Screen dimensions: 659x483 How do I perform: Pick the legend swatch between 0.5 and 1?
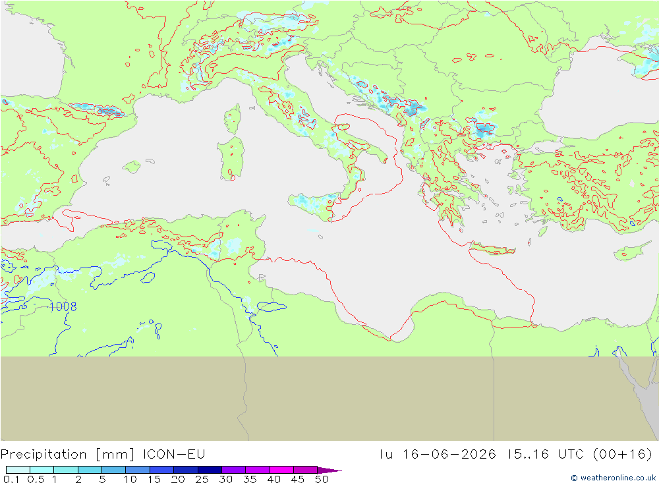coord(42,470)
